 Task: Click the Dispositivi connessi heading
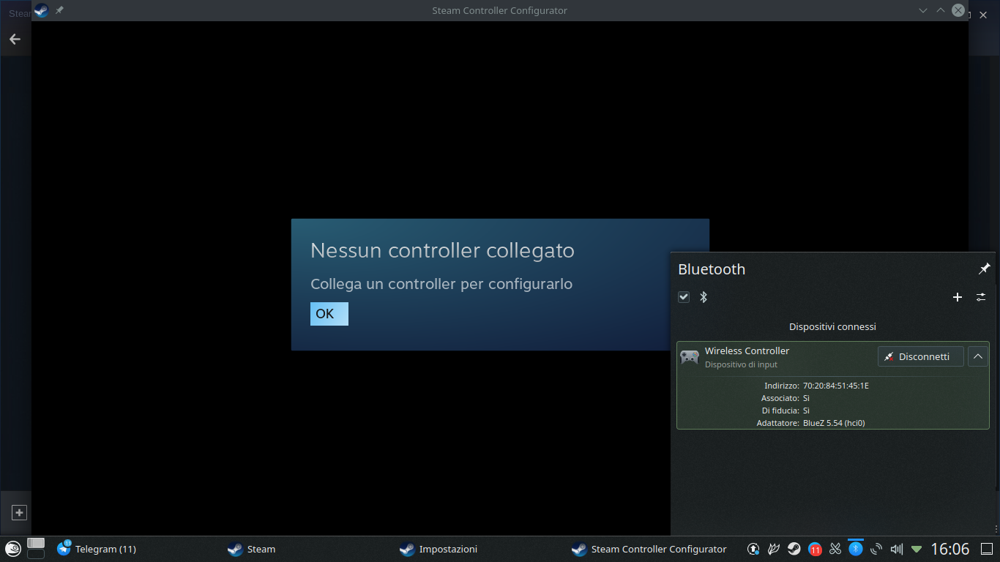(832, 326)
